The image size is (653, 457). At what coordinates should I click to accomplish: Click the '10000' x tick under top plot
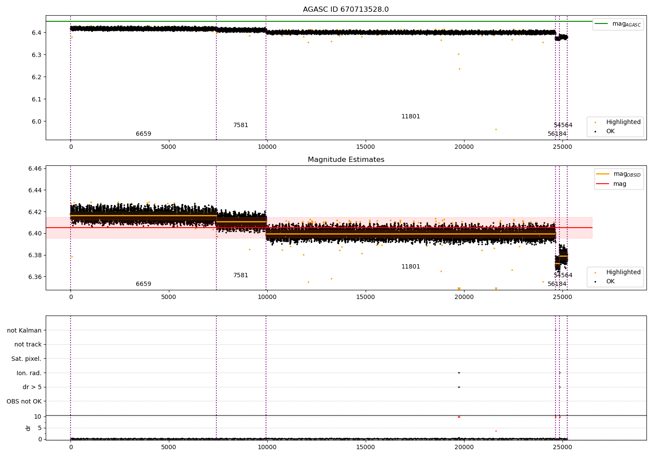pos(267,147)
